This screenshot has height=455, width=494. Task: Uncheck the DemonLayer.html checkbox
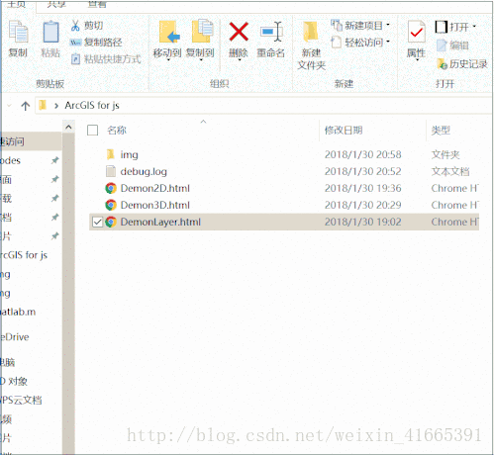click(x=97, y=222)
